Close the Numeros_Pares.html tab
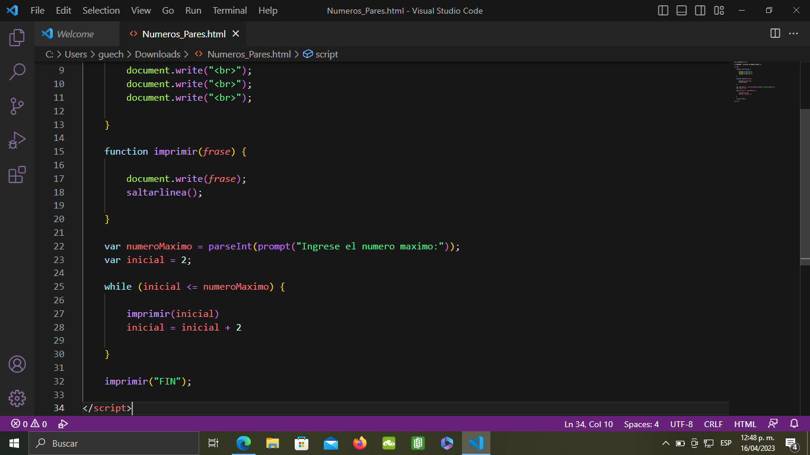This screenshot has height=455, width=810. pos(235,34)
